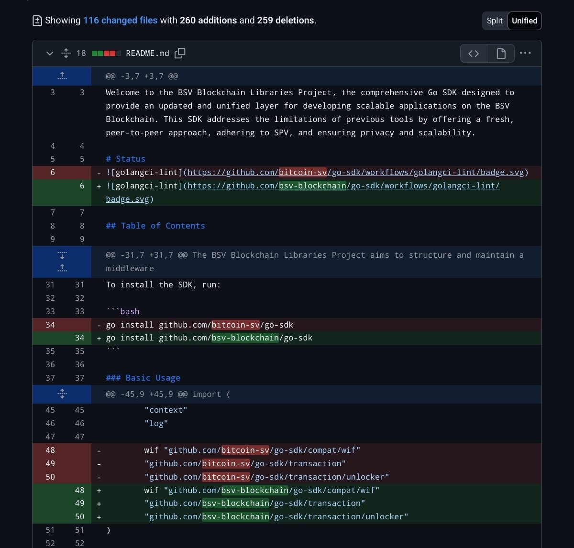
Task: Show rich rendered file view
Action: [501, 53]
